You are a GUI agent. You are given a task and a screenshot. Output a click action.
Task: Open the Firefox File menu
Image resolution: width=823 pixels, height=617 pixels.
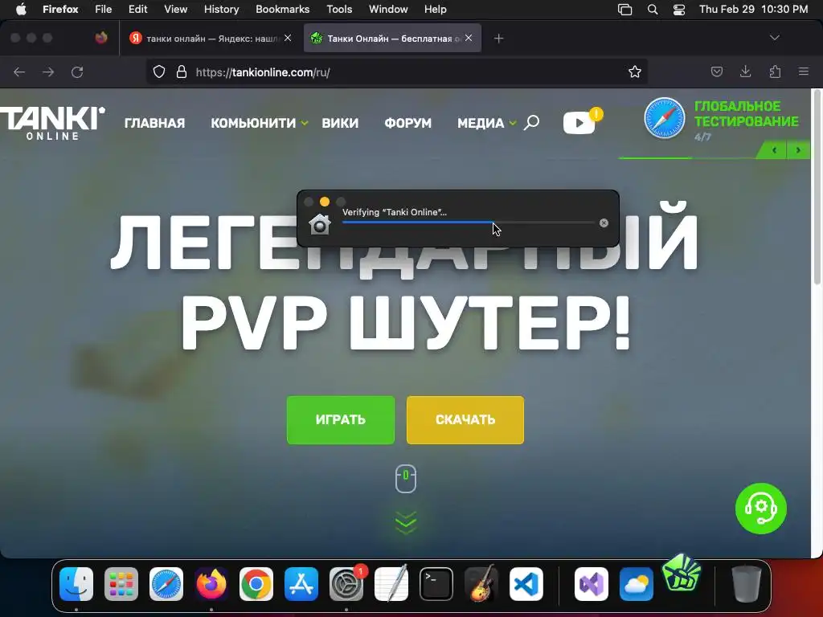pos(103,10)
